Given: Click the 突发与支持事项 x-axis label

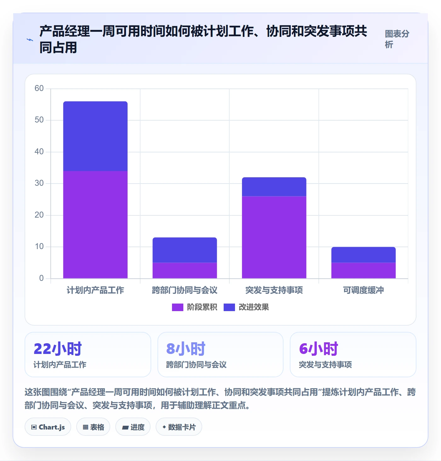Looking at the screenshot, I should click(274, 290).
